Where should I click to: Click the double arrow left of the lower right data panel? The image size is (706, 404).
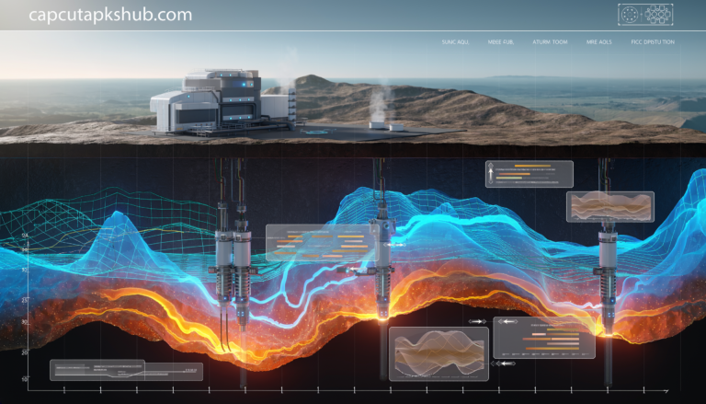(477, 321)
